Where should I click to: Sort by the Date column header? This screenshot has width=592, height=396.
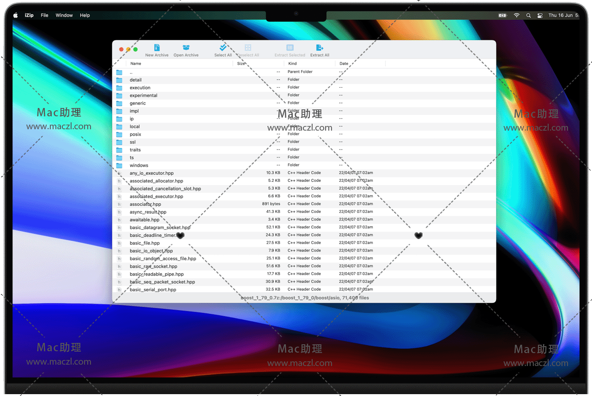tap(361, 64)
